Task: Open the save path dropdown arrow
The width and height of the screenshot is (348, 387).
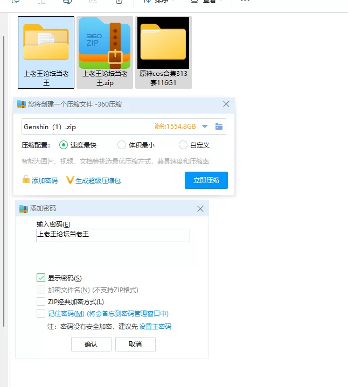Action: [205, 126]
